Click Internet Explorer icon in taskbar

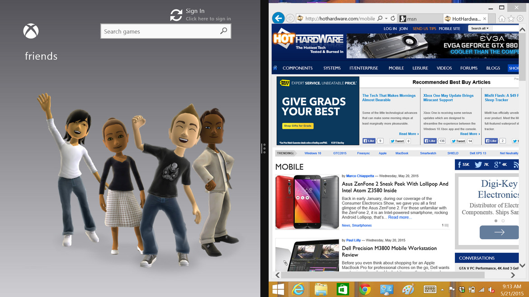pos(298,290)
